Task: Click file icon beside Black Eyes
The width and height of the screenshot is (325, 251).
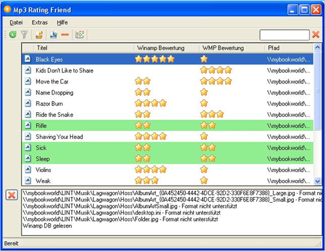Action: (x=27, y=59)
